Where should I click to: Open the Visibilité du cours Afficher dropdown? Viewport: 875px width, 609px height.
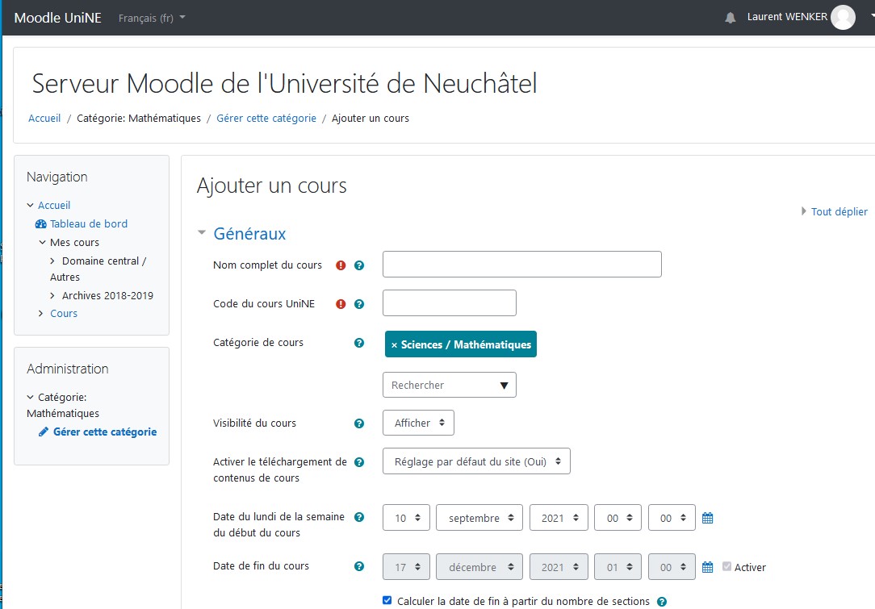[418, 422]
